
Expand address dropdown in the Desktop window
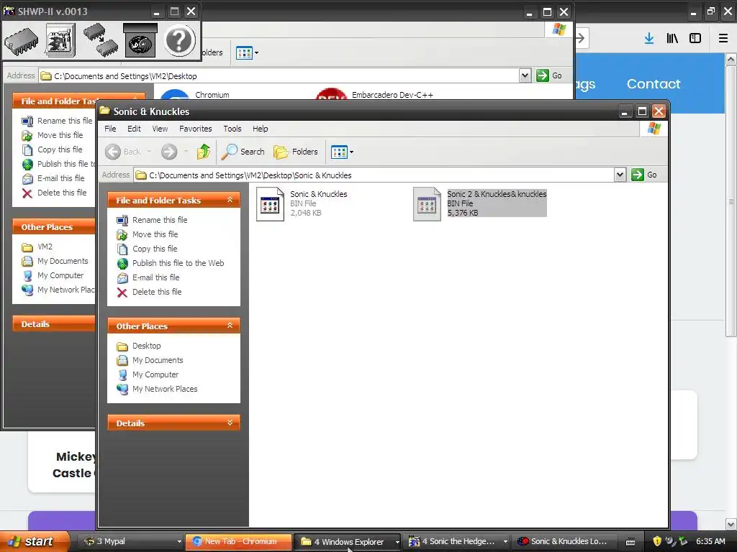[x=525, y=75]
